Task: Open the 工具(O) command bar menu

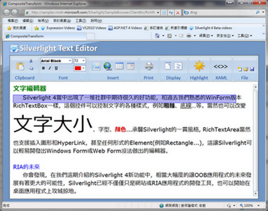Action: pyautogui.click(x=245, y=36)
